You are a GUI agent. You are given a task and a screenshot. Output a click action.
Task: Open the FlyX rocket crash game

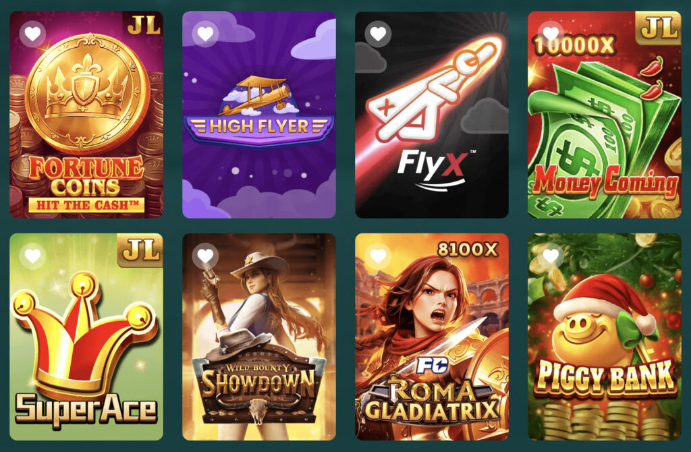(x=432, y=115)
